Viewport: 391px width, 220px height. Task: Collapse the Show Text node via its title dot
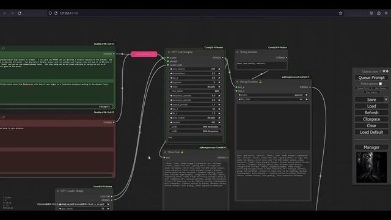click(x=165, y=152)
